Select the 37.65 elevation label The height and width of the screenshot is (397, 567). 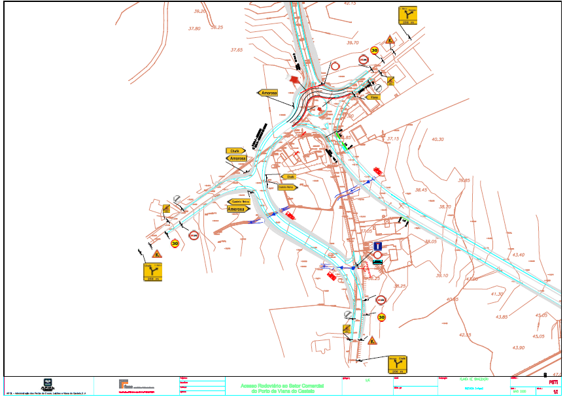pyautogui.click(x=236, y=50)
